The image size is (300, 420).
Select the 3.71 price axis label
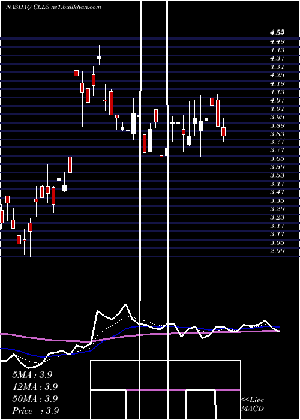click(x=277, y=150)
